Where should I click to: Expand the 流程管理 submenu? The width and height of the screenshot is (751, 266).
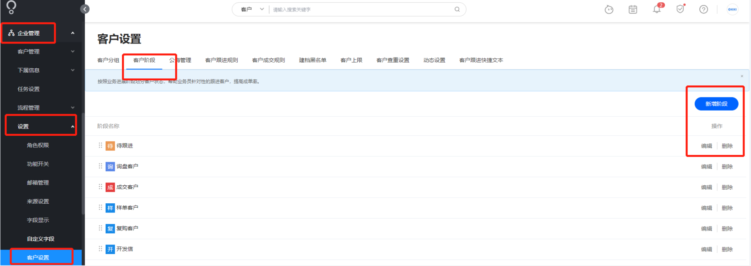(x=72, y=107)
